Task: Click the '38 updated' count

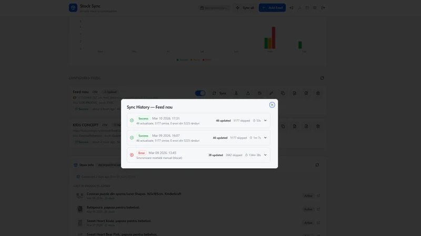Action: [x=216, y=155]
